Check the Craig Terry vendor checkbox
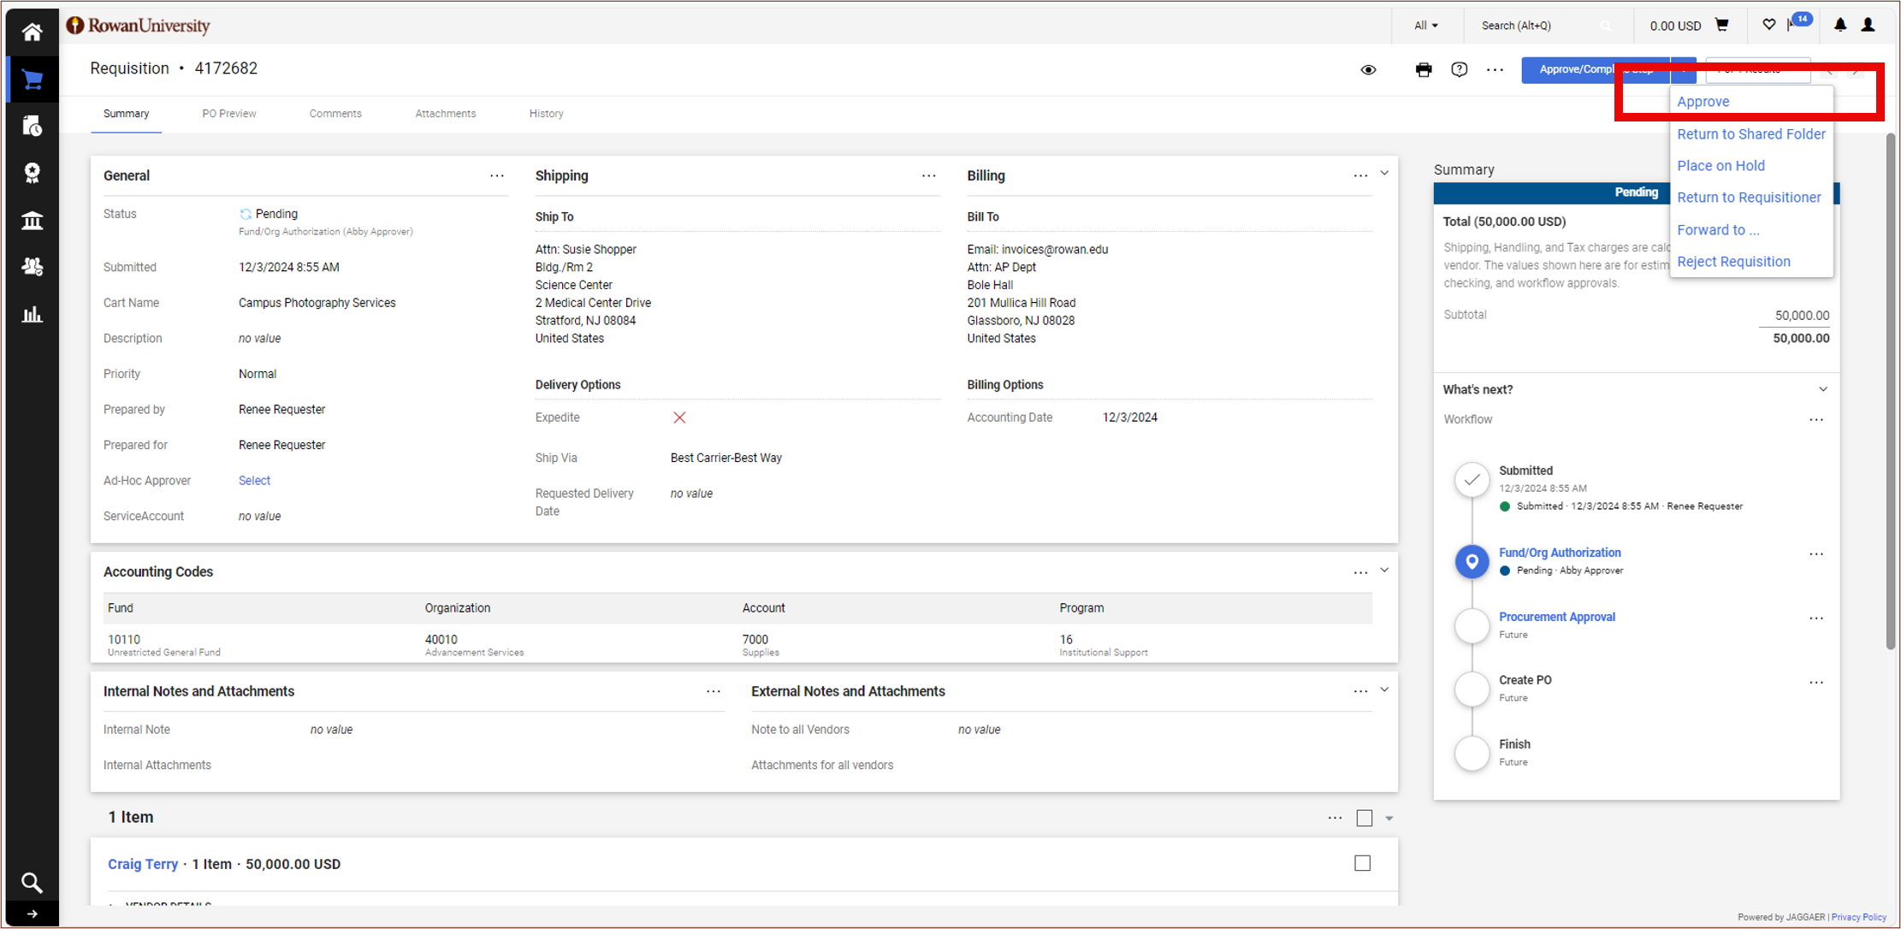The width and height of the screenshot is (1901, 929). (x=1363, y=863)
